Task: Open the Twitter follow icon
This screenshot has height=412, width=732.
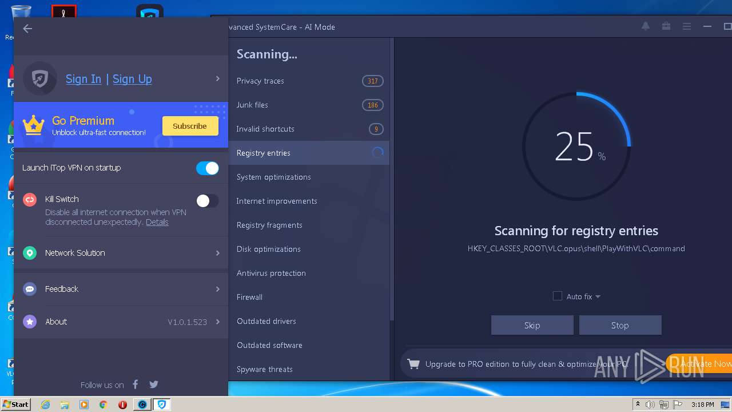Action: tap(153, 385)
